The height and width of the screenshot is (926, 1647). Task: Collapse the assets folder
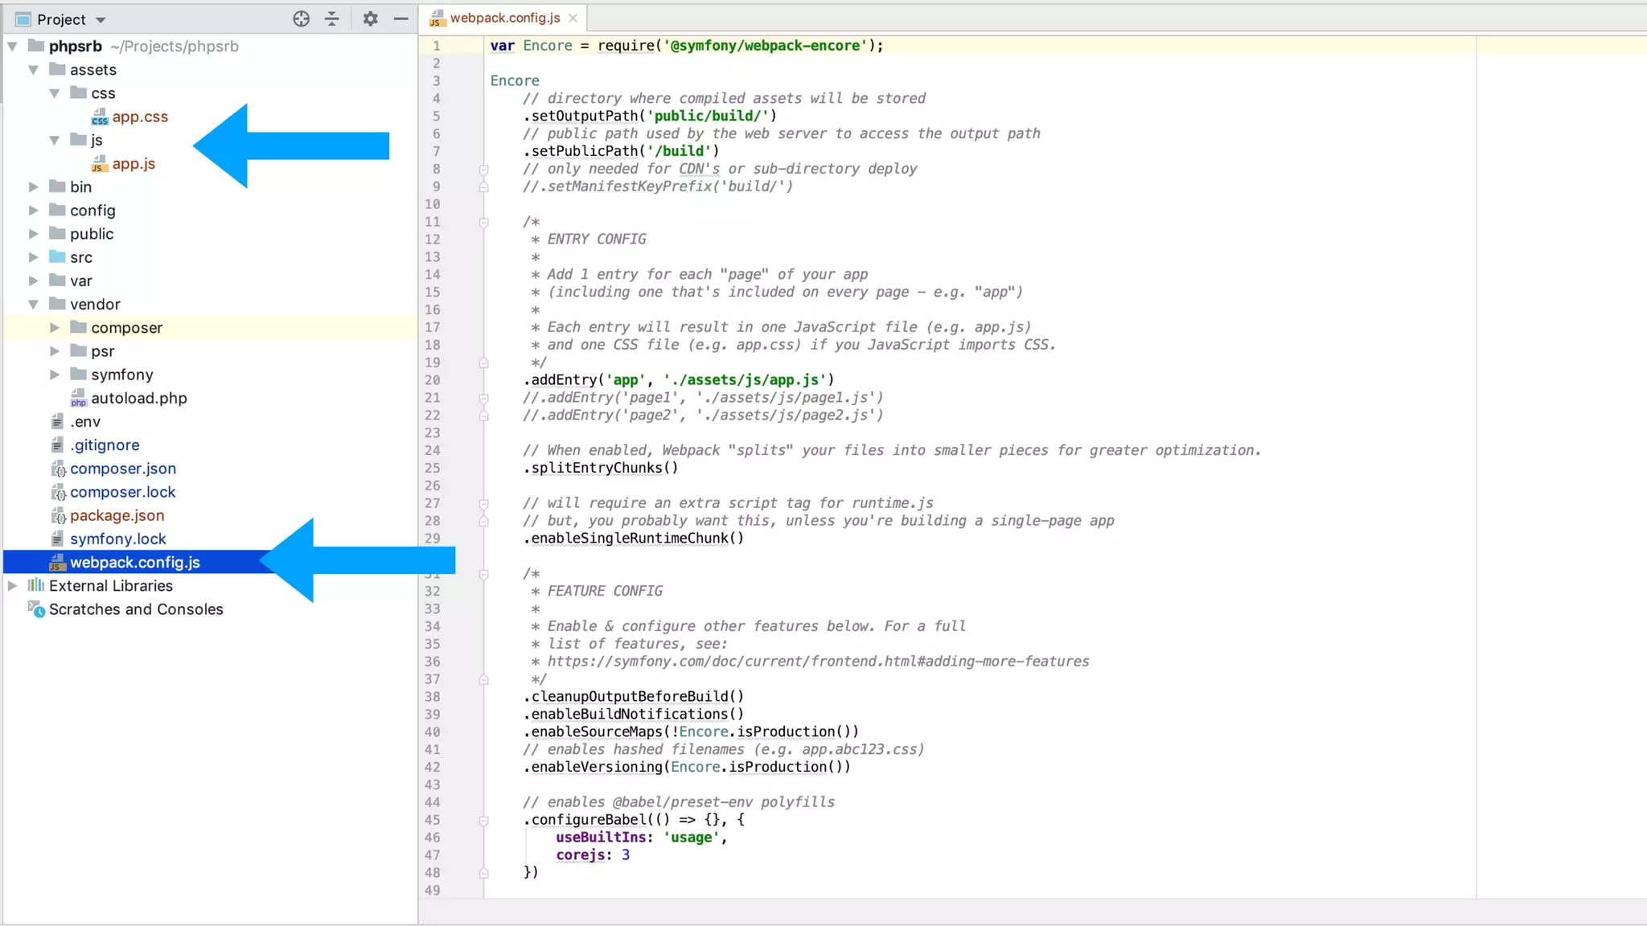(x=34, y=70)
